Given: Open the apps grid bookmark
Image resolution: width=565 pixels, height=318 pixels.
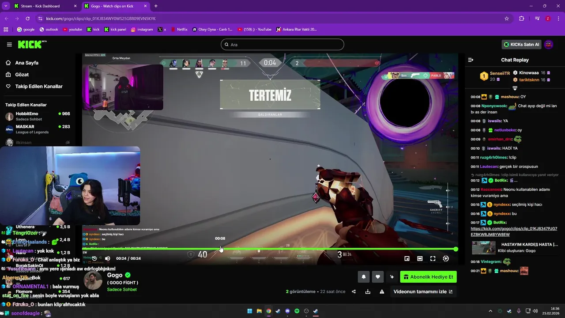Looking at the screenshot, I should click(x=6, y=30).
